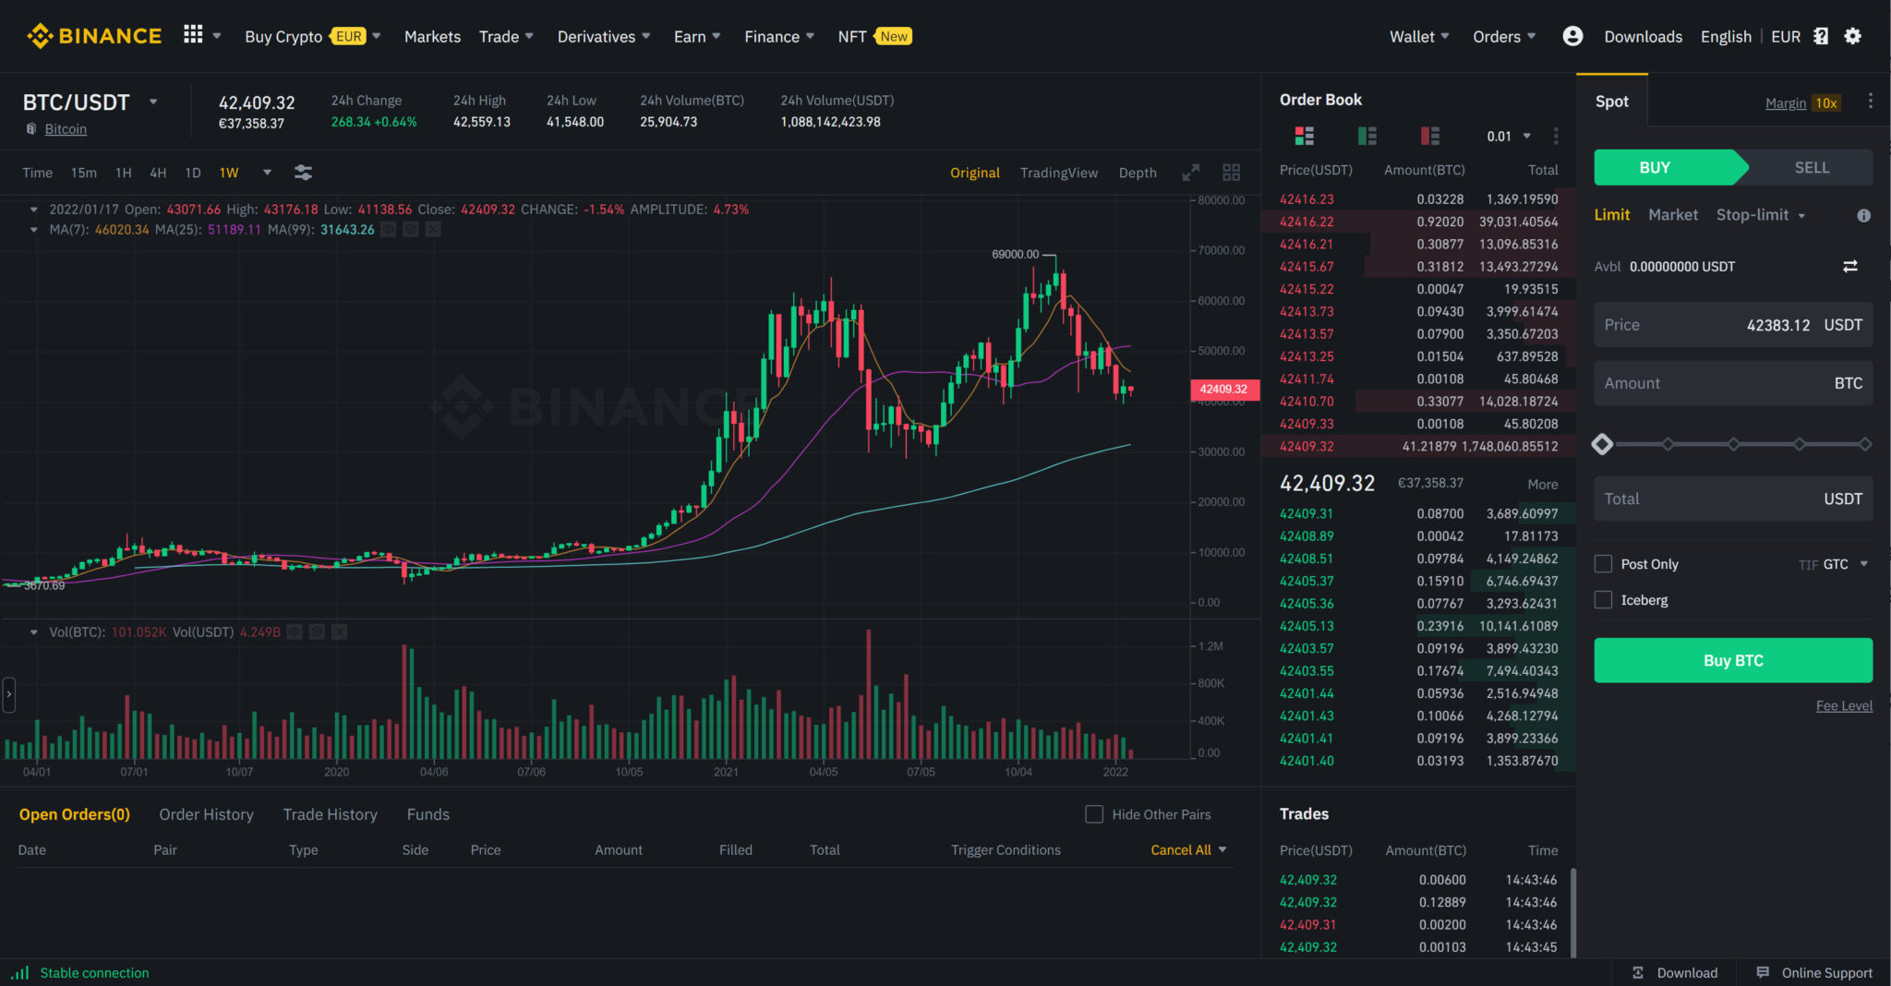Open the 0.01 price precision dropdown

(x=1509, y=136)
